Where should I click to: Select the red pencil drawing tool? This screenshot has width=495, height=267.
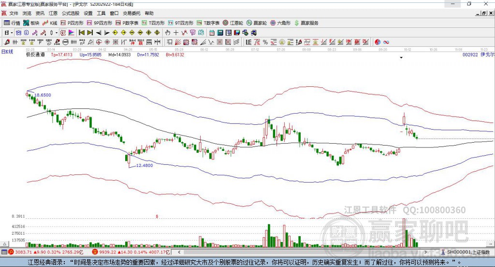point(7,42)
